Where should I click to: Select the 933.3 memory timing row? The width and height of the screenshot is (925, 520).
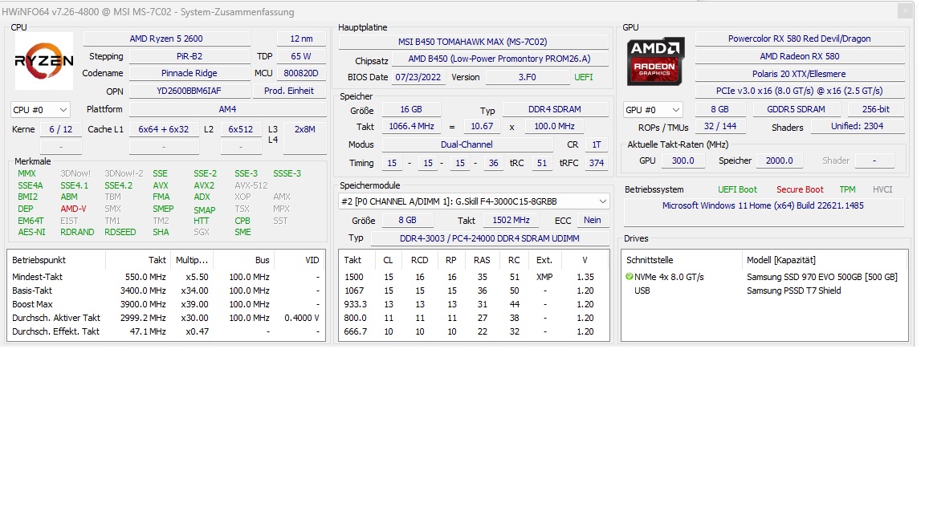(x=474, y=304)
